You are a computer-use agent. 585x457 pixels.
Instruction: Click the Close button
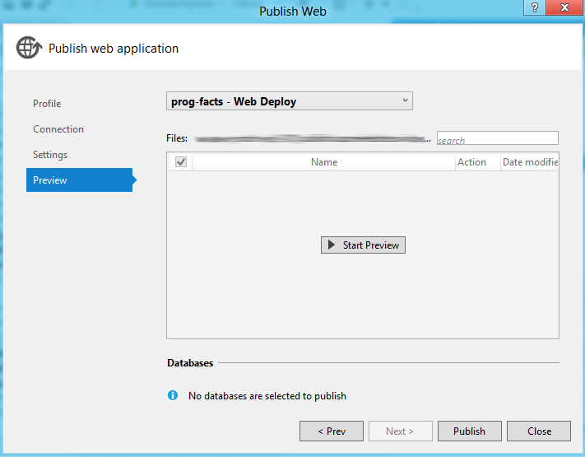pyautogui.click(x=539, y=431)
